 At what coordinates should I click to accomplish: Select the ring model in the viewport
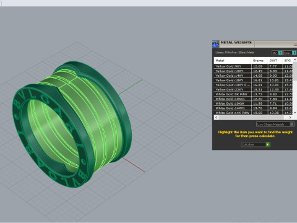coord(72,124)
